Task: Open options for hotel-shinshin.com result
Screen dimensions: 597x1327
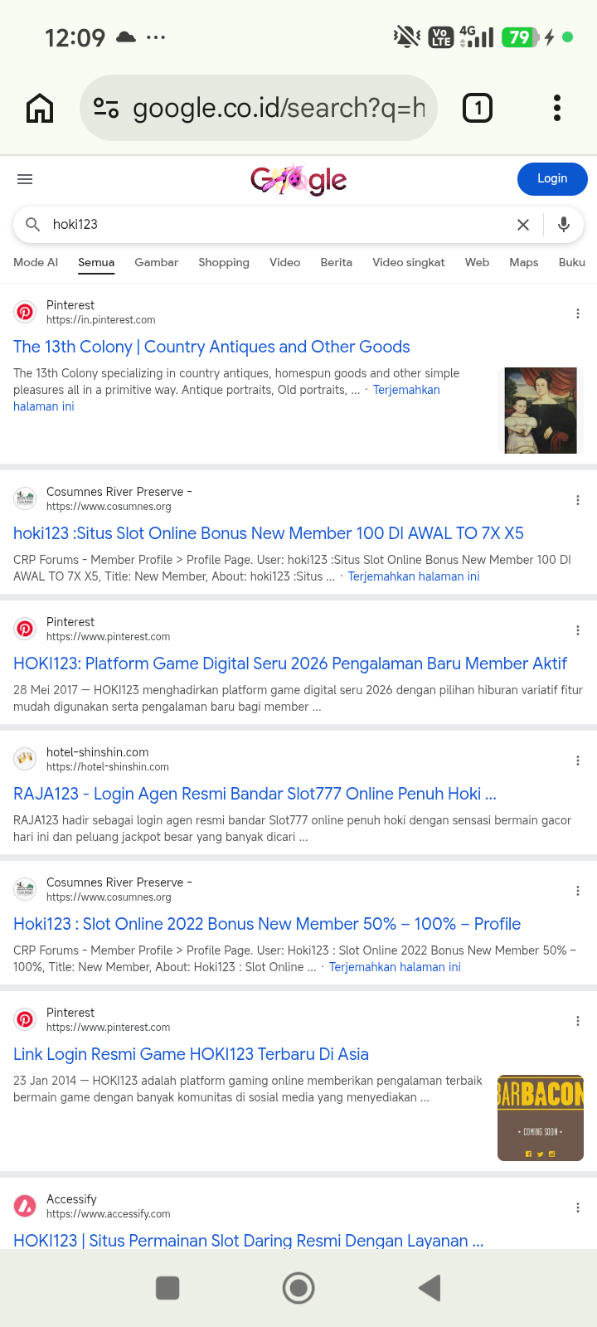Action: [x=578, y=761]
